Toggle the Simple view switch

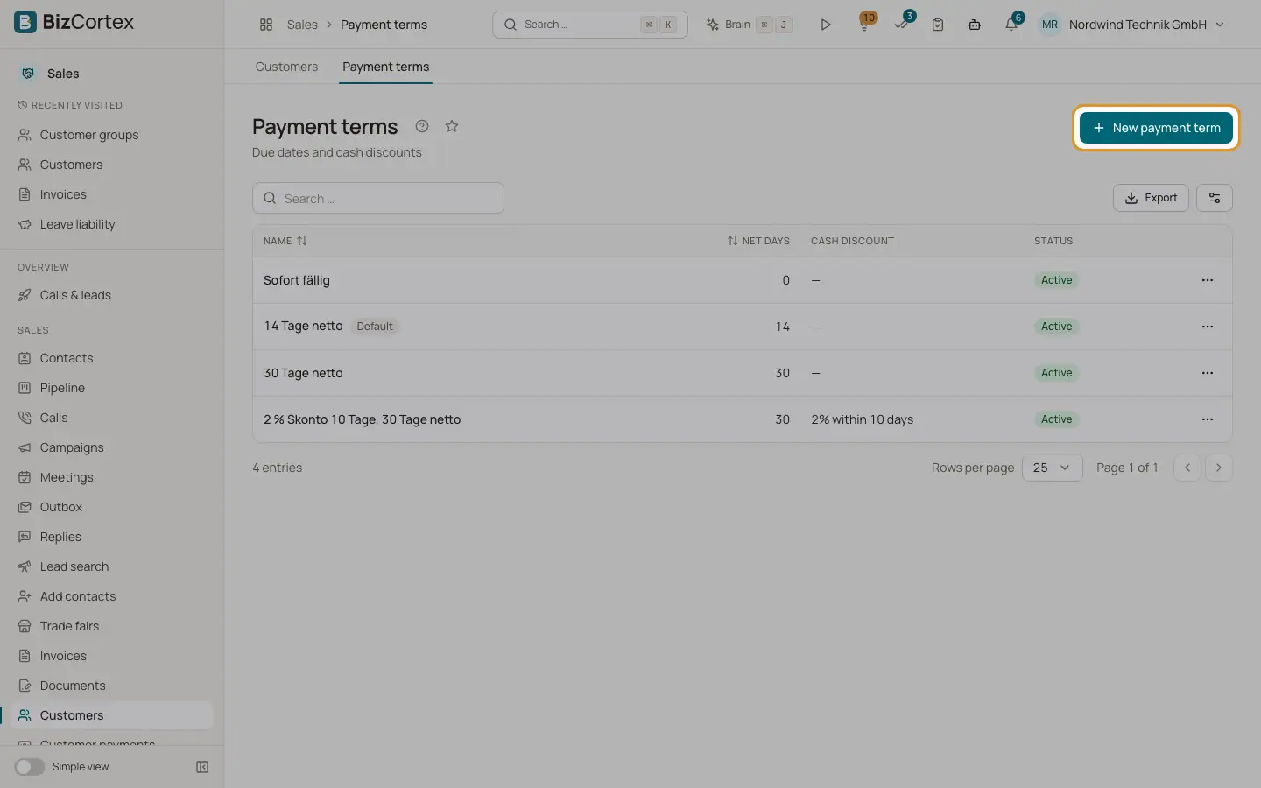(x=30, y=767)
